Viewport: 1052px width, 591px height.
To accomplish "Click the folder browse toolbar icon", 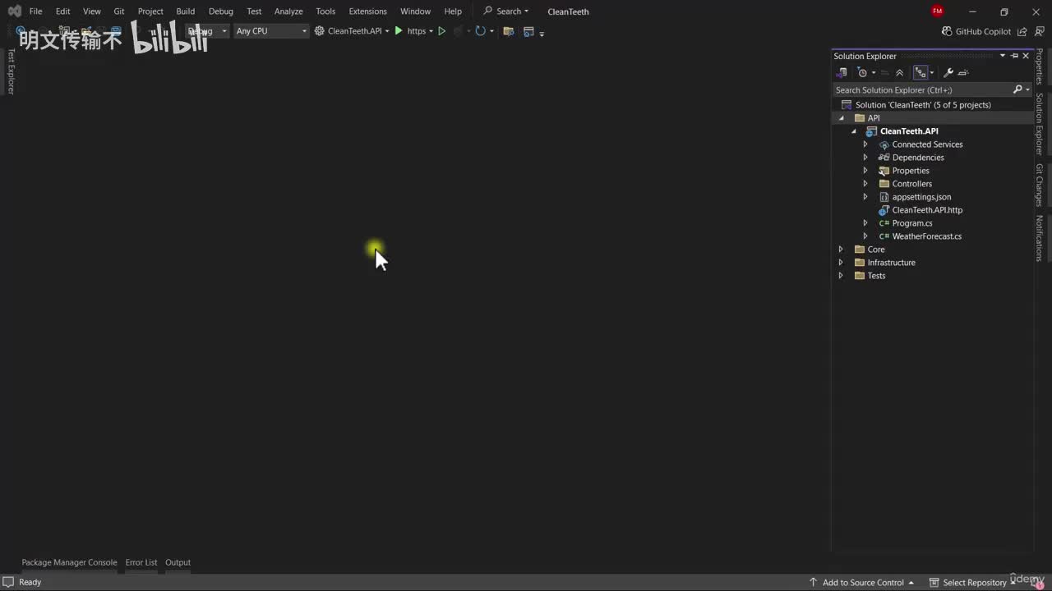I will coord(508,31).
